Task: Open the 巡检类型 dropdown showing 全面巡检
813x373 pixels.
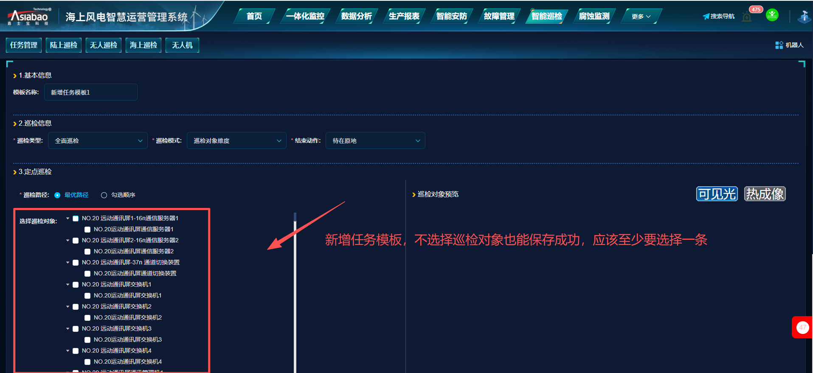Action: [98, 141]
